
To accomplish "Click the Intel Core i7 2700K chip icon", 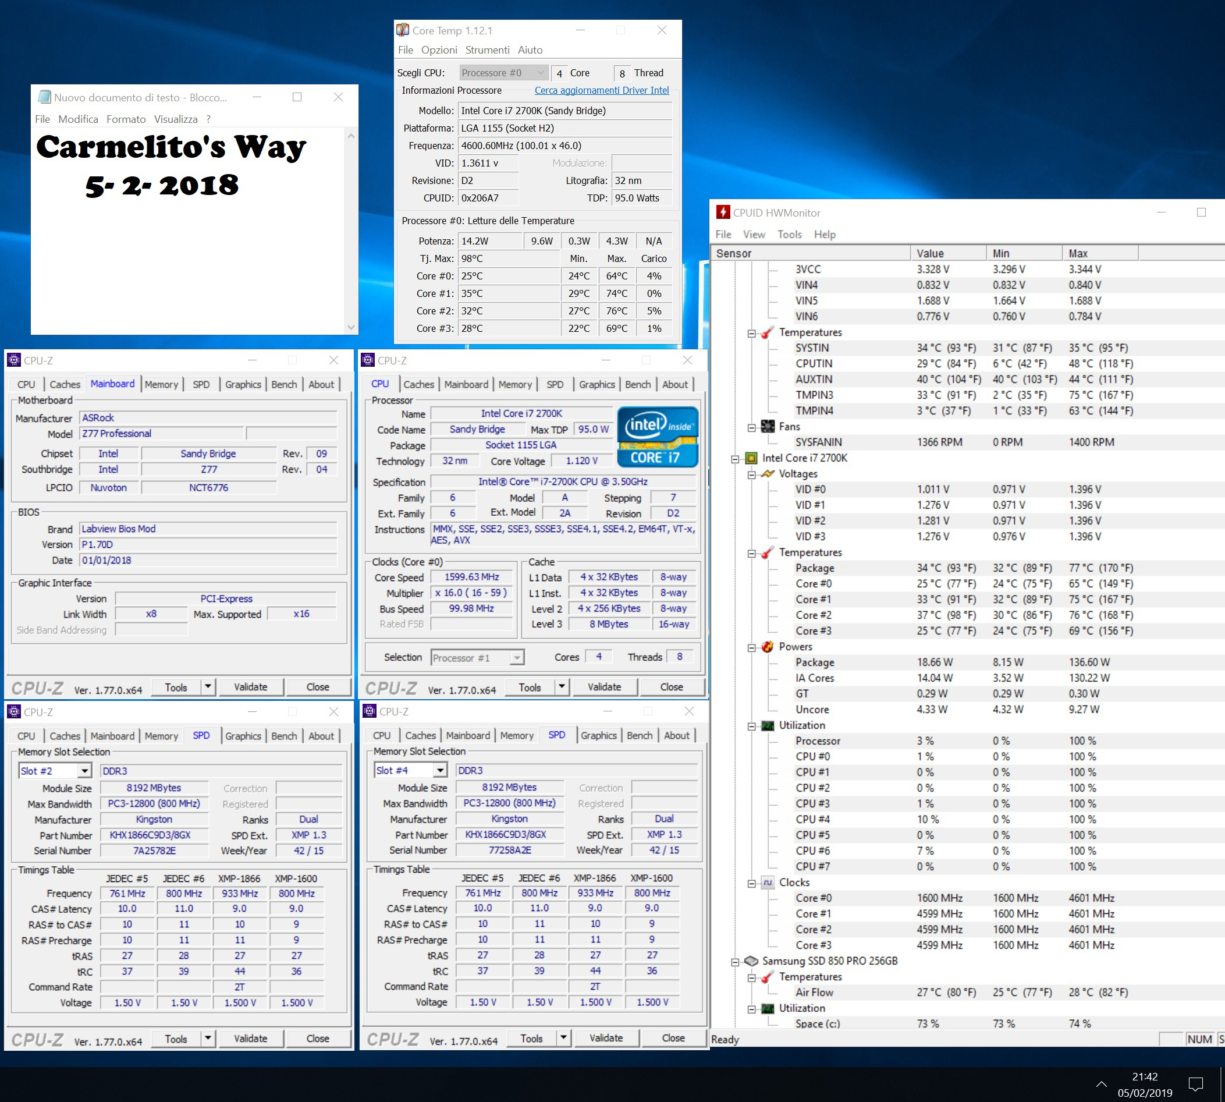I will coord(751,458).
